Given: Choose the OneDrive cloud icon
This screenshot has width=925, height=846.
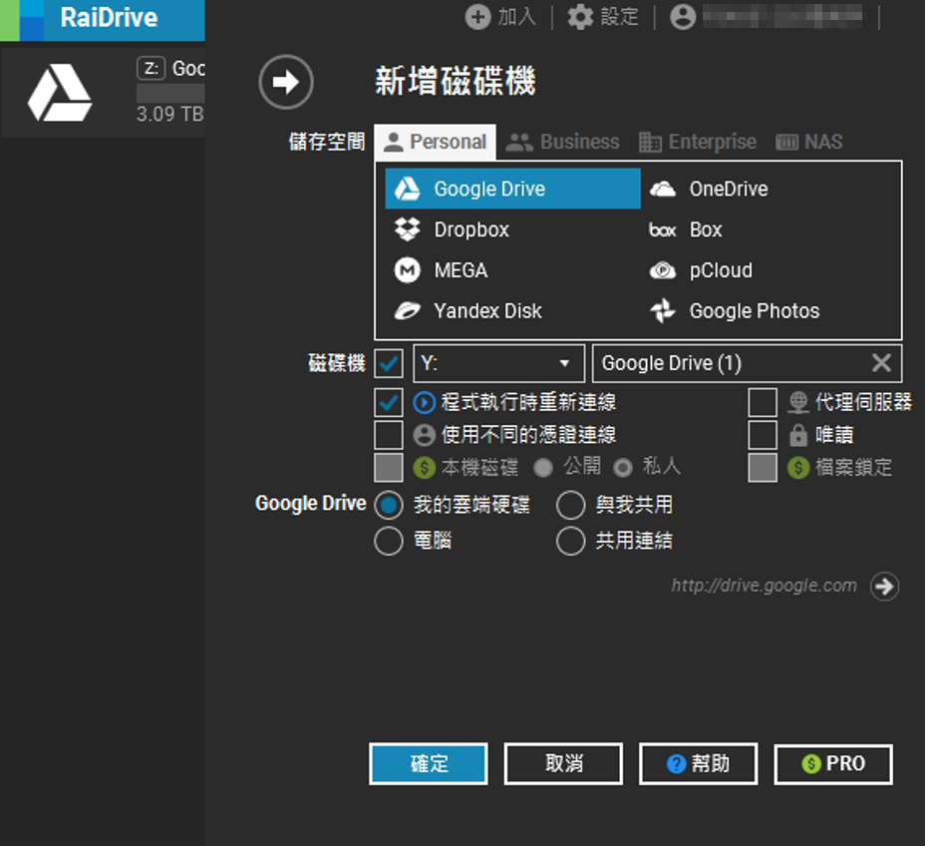Looking at the screenshot, I should coord(663,189).
